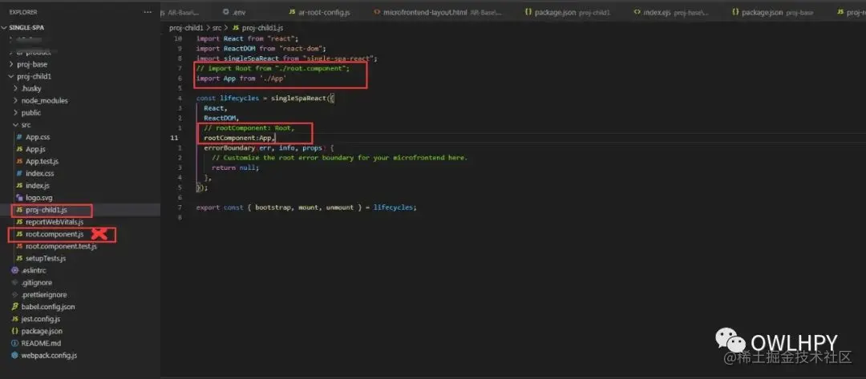The width and height of the screenshot is (866, 379).
Task: Click the JS icon of root.component.js
Action: tap(19, 234)
